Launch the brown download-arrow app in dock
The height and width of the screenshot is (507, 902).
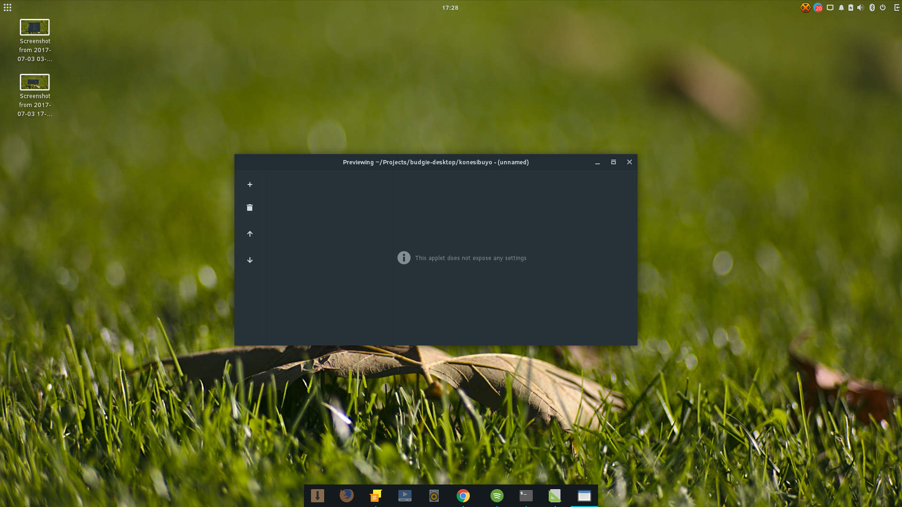tap(318, 496)
